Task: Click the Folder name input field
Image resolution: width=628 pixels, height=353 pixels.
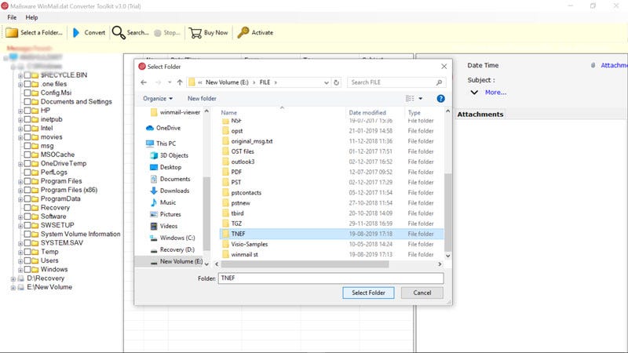Action: [x=330, y=278]
